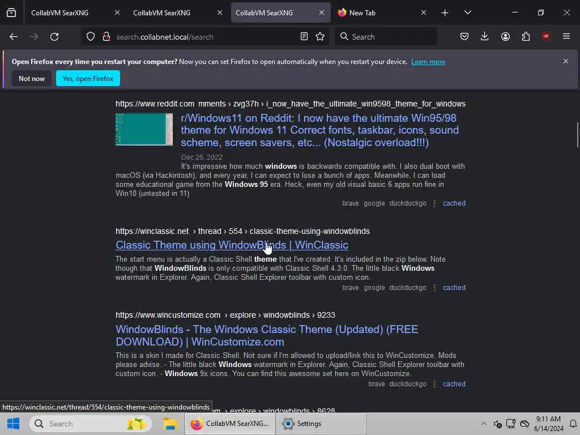
Task: Open Firefox View at the tab bar start
Action: click(11, 12)
